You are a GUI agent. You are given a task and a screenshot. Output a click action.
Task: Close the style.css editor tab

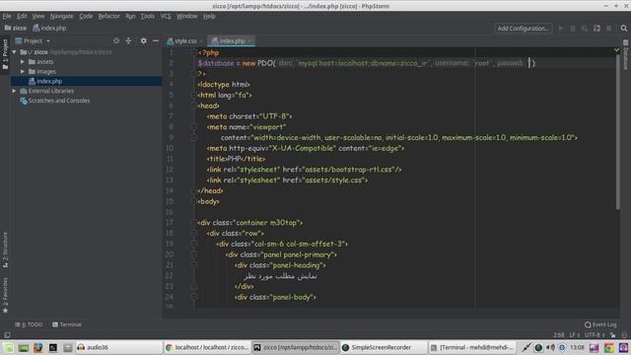pos(201,41)
